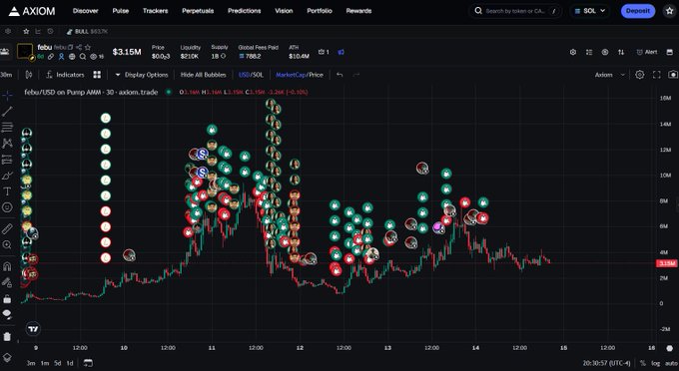The image size is (679, 371).
Task: Select the zoom-in magnifier tool
Action: (x=7, y=244)
